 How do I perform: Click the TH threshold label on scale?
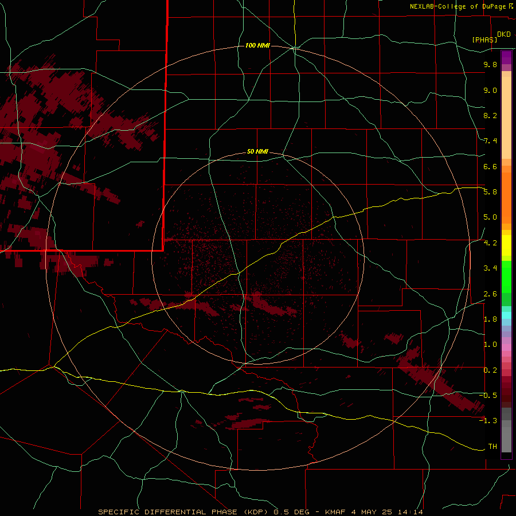[492, 447]
